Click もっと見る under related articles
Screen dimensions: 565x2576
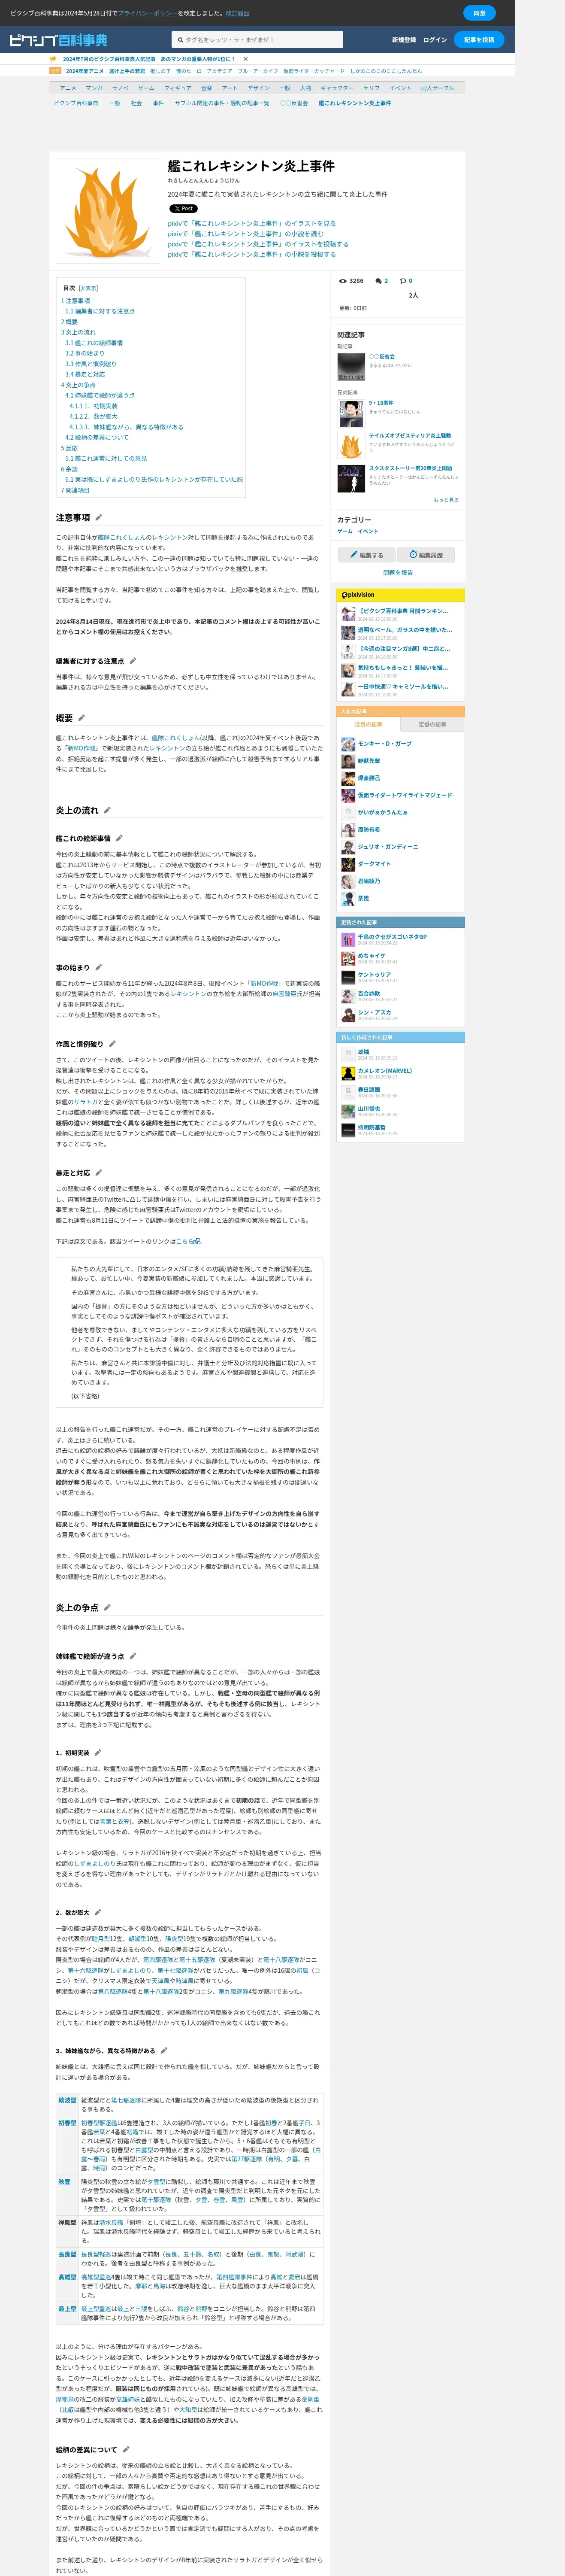click(x=446, y=500)
